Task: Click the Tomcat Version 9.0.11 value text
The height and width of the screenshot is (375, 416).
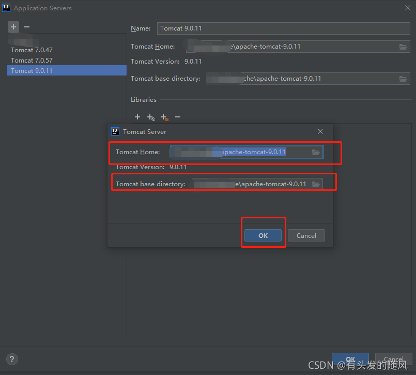Action: (x=193, y=62)
